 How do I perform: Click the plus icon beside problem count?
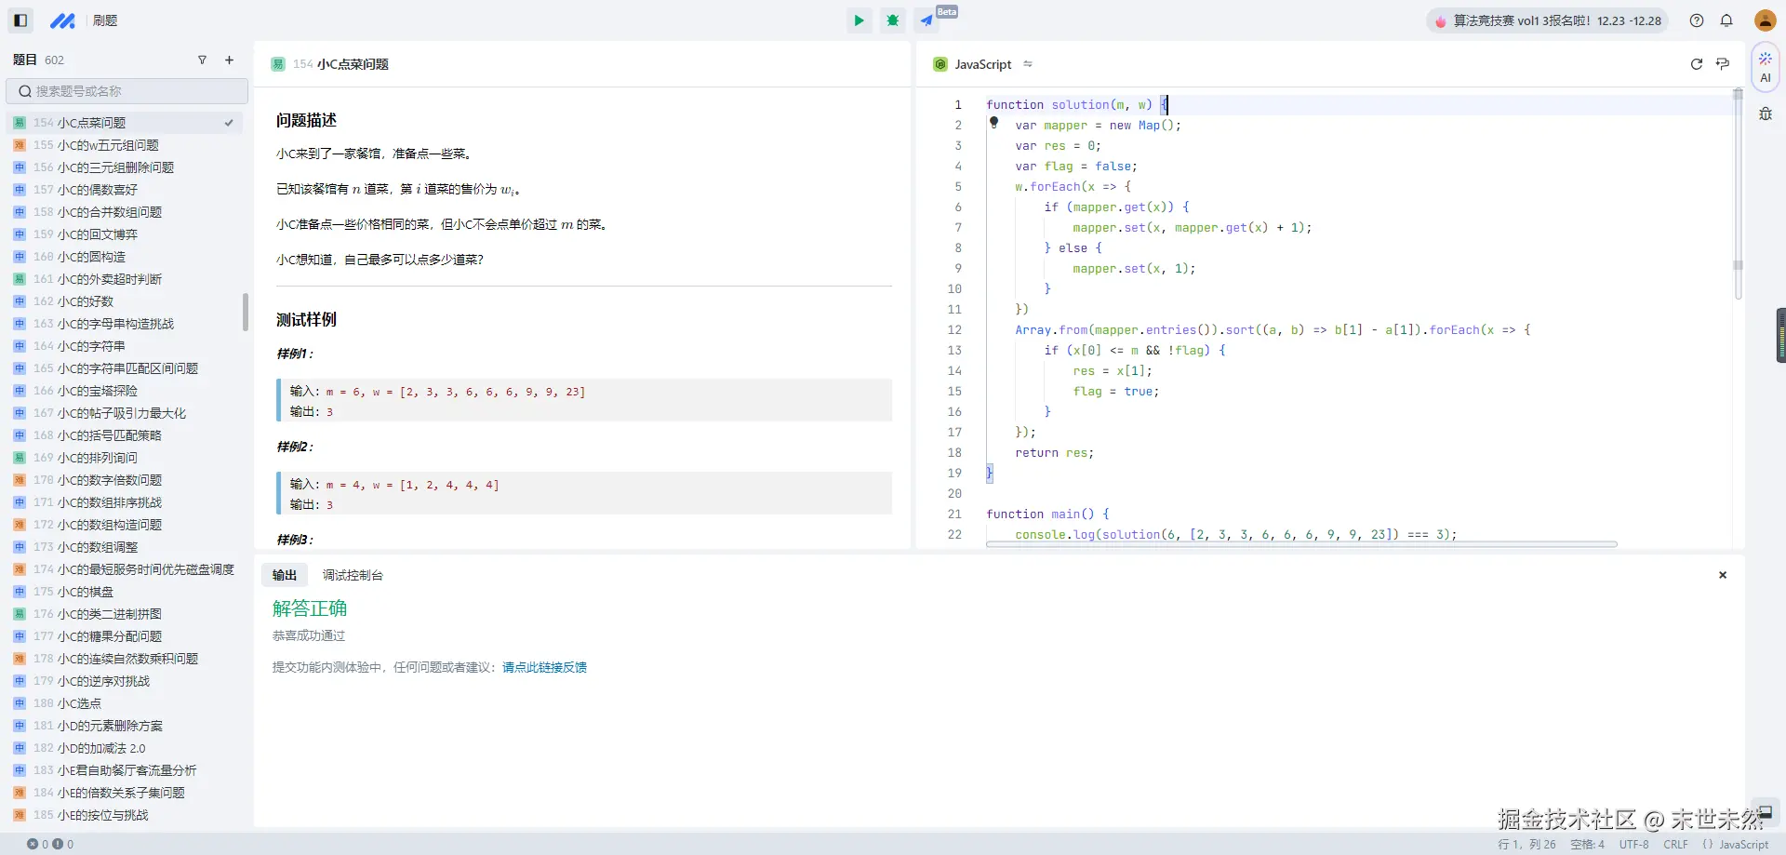point(229,60)
